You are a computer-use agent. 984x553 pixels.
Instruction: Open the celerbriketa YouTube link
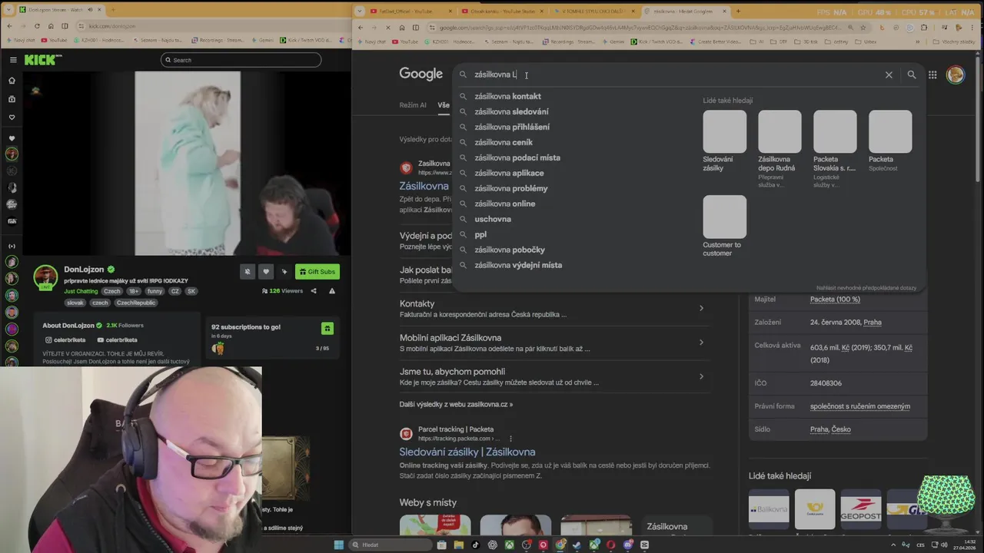pyautogui.click(x=117, y=339)
